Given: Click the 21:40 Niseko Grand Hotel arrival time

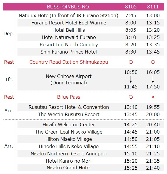Looking at the screenshot, I should (x=153, y=168).
